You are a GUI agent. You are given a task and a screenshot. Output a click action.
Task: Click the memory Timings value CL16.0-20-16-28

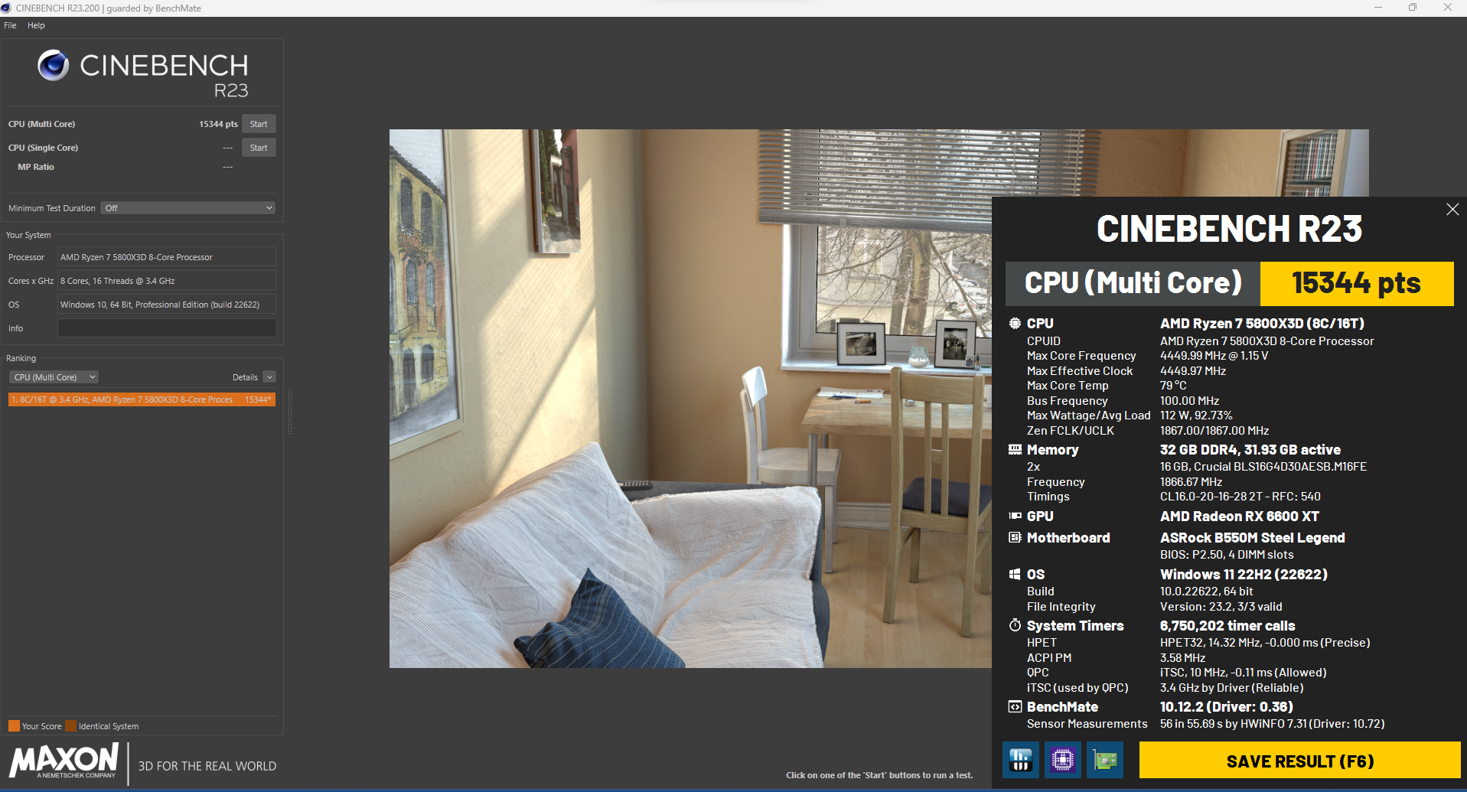[x=1240, y=497]
